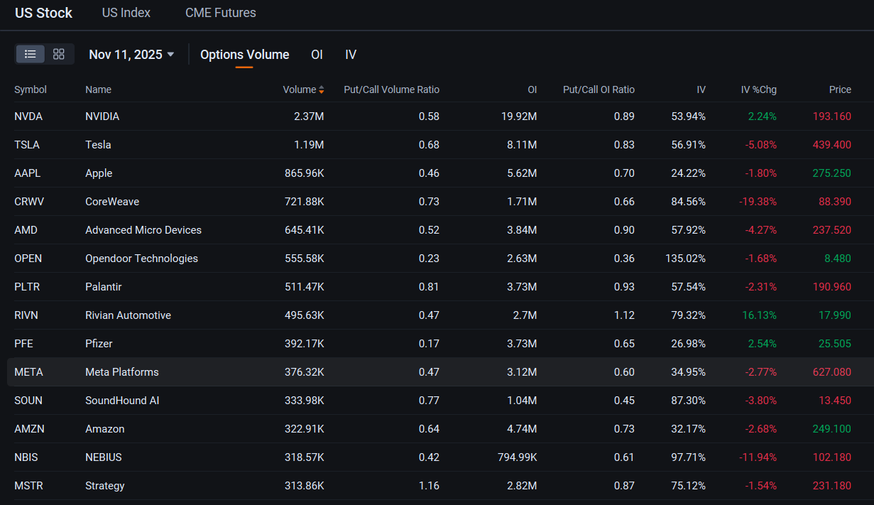Screen dimensions: 874x505
Task: Open the CRWV symbol
Action: coord(29,202)
